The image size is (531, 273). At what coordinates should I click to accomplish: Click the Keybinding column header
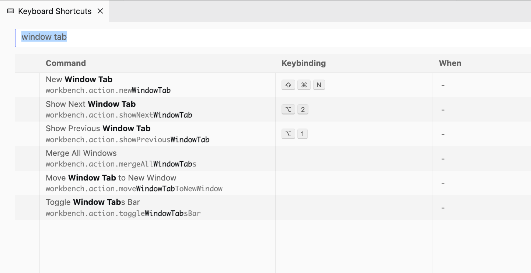click(x=303, y=63)
